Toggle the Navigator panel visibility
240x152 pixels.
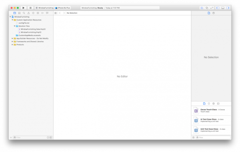pos(218,8)
